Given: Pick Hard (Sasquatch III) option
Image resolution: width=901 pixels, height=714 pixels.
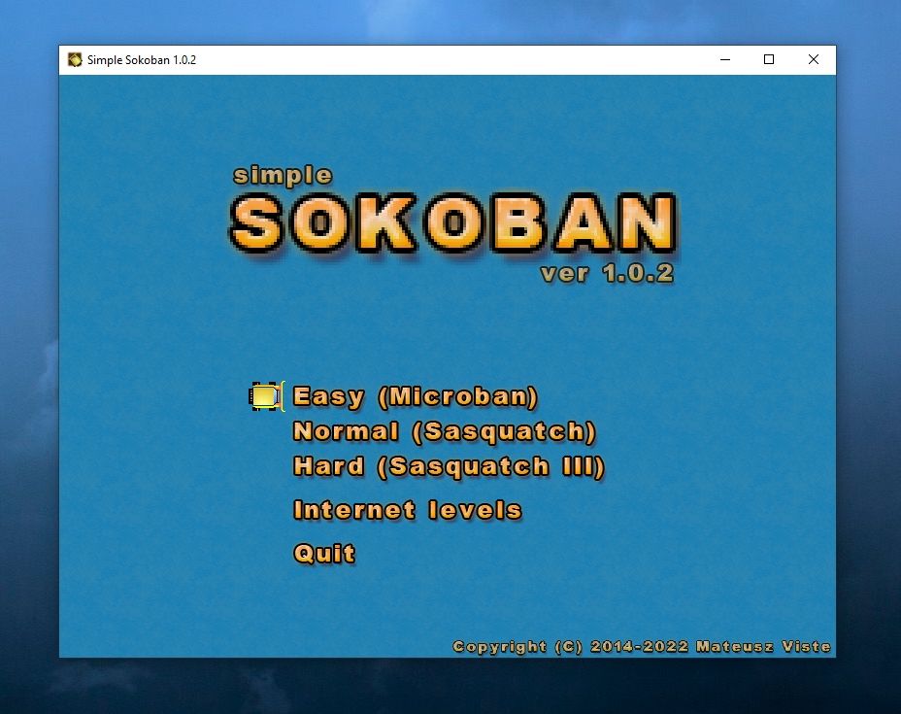Looking at the screenshot, I should pos(449,466).
